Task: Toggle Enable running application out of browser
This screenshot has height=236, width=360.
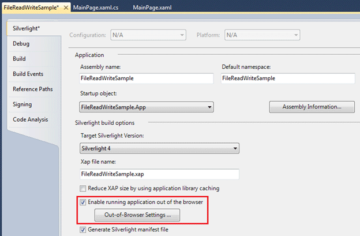Action: [84, 203]
